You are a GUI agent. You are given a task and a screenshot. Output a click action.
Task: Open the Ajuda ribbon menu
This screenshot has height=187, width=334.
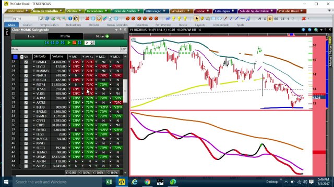click(x=241, y=25)
